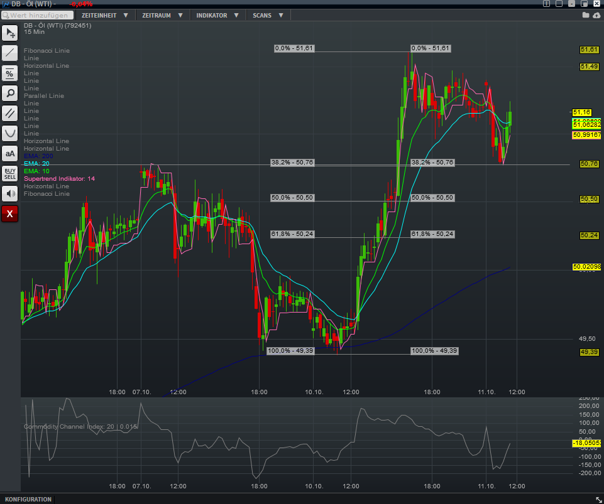Click the 15 Min timeframe label
604x504 pixels.
click(x=35, y=32)
